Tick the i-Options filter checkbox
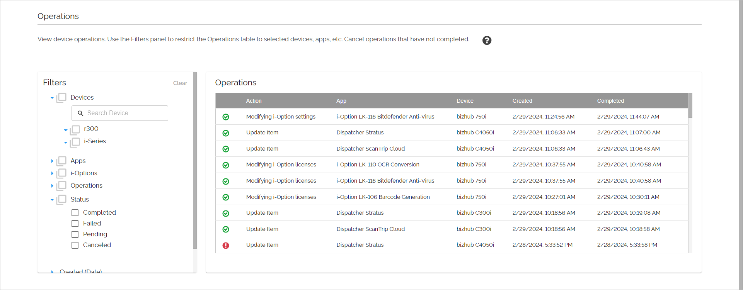The width and height of the screenshot is (743, 290). 61,173
